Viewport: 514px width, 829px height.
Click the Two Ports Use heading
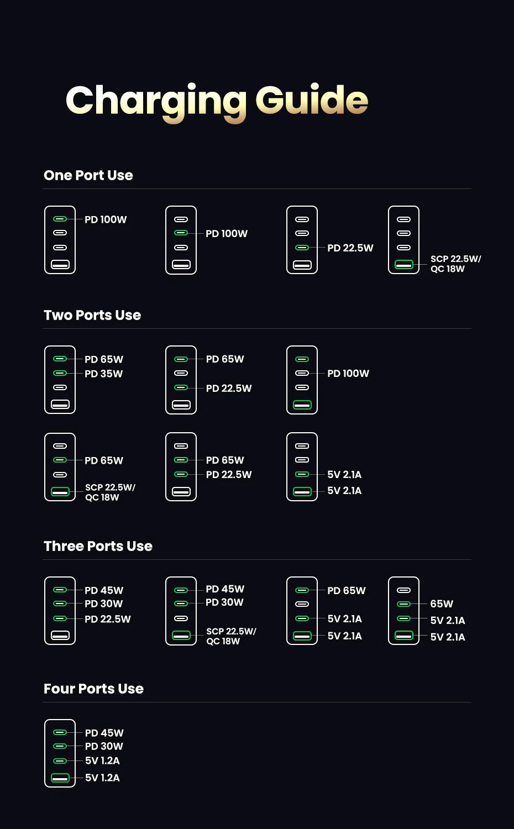pos(92,315)
